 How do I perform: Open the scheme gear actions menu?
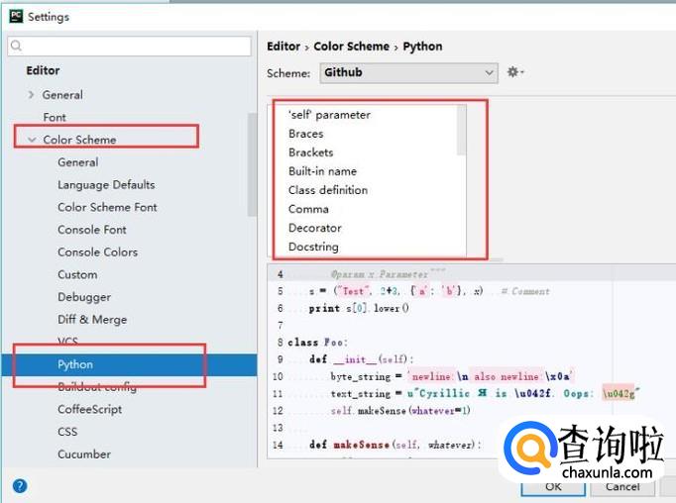point(514,72)
